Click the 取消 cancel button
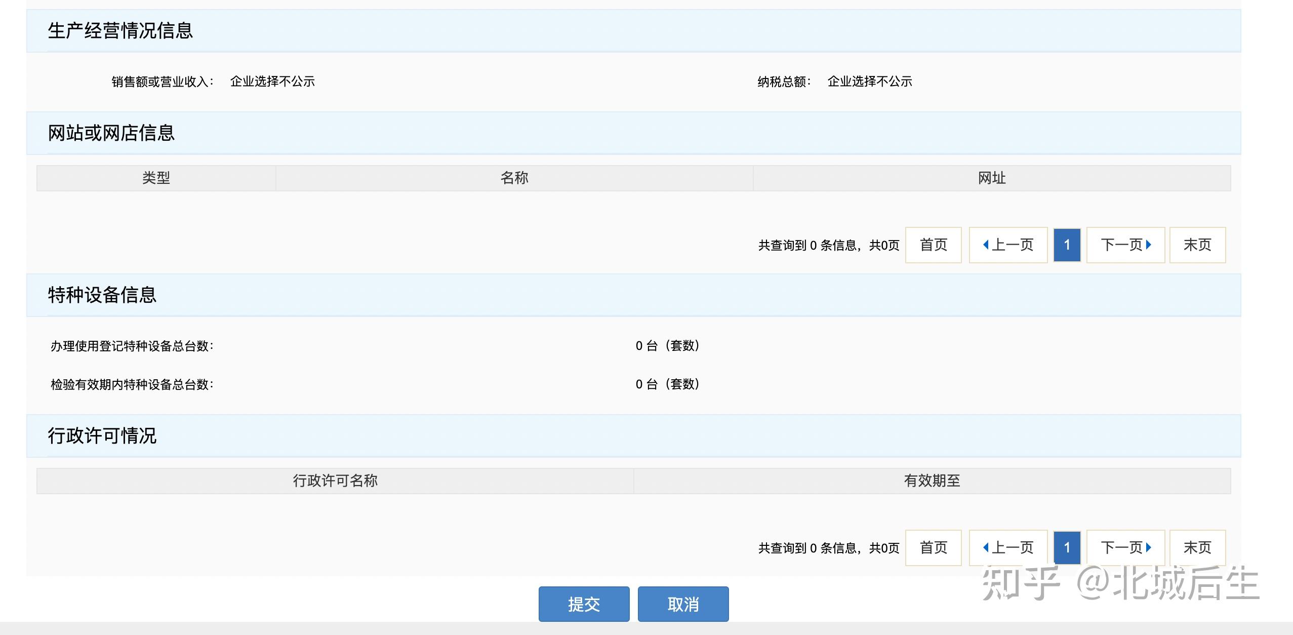 click(683, 604)
